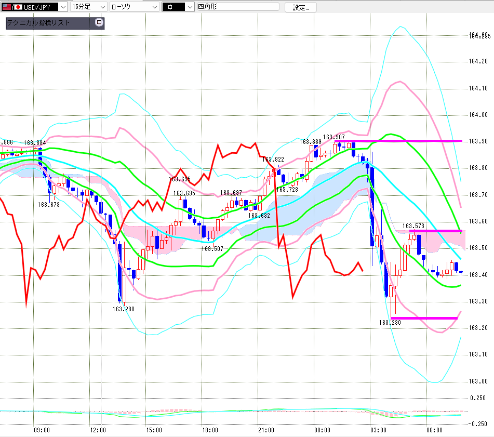Screen dimensions: 494x437
Task: Click the US flag currency icon
Action: coord(7,7)
